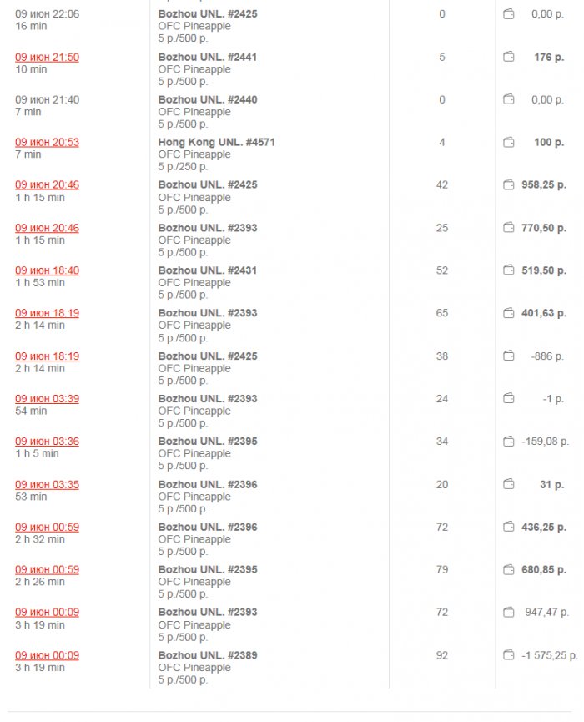Click the 09 июн 03:36 date link
This screenshot has height=722, width=584.
click(x=48, y=442)
